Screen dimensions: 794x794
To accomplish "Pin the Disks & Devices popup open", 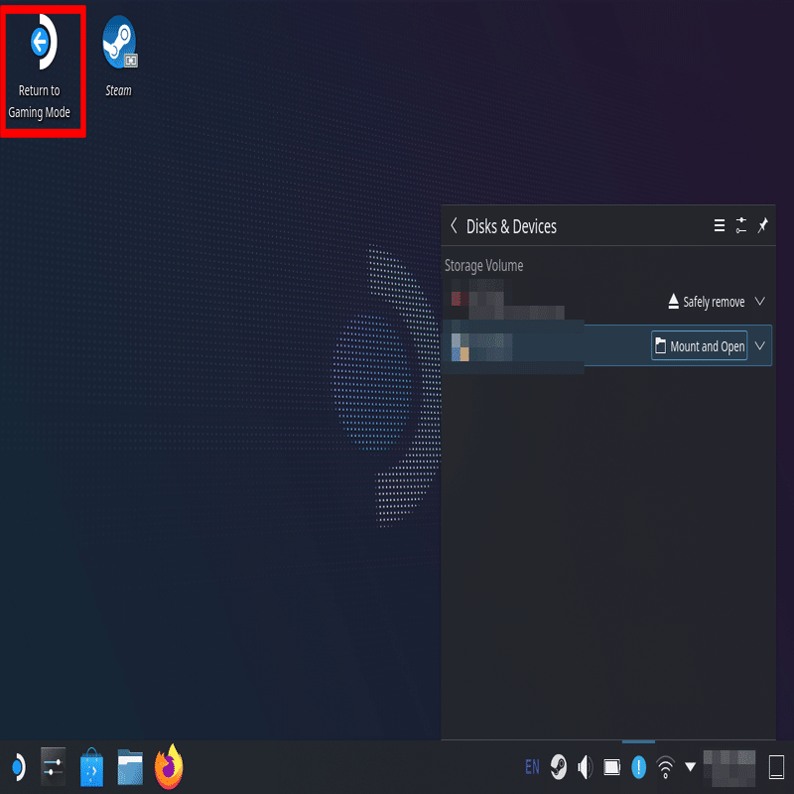I will (762, 226).
